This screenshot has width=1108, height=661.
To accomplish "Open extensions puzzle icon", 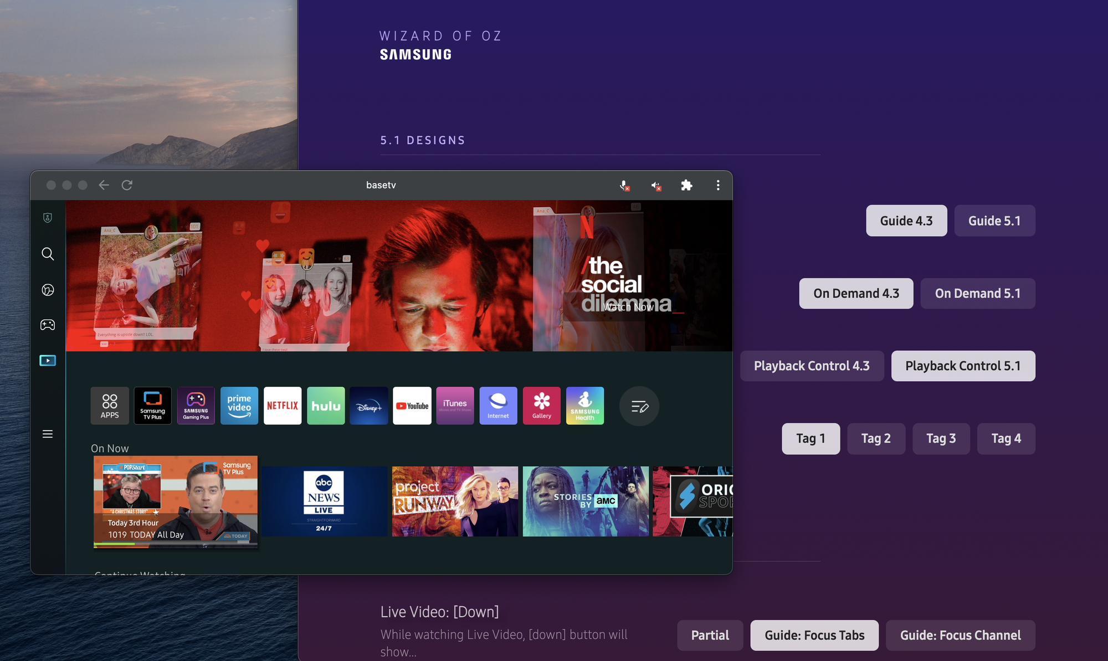I will 686,185.
